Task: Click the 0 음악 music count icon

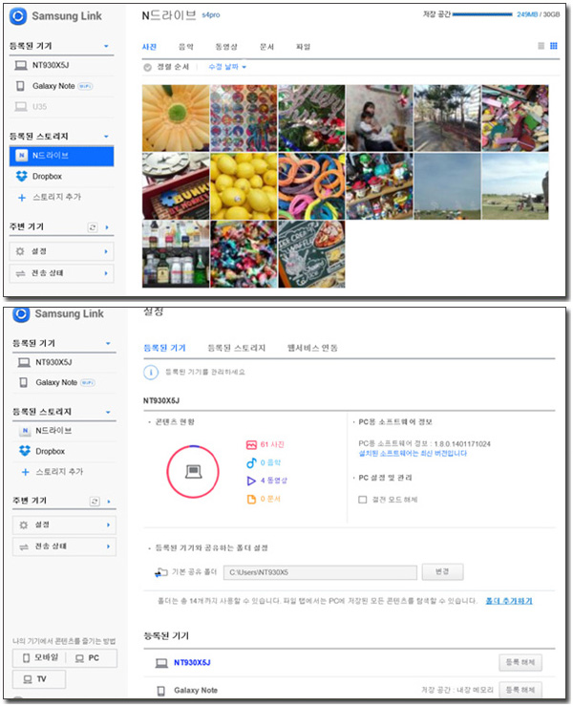Action: [x=251, y=462]
